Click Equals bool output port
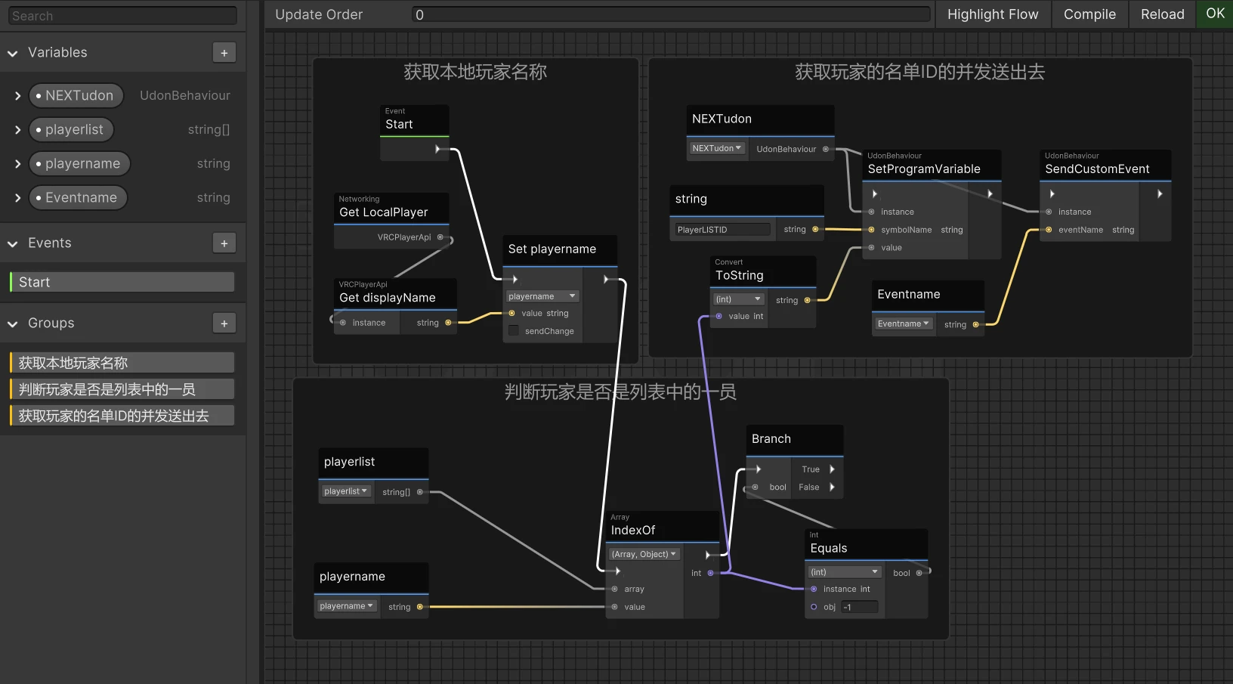 click(919, 573)
